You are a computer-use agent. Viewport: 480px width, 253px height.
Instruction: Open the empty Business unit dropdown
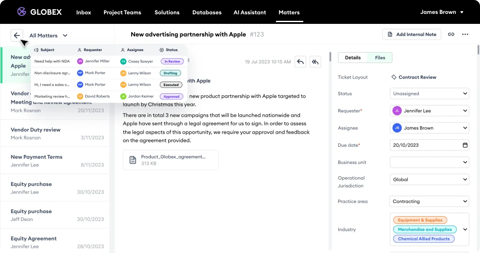pos(429,162)
